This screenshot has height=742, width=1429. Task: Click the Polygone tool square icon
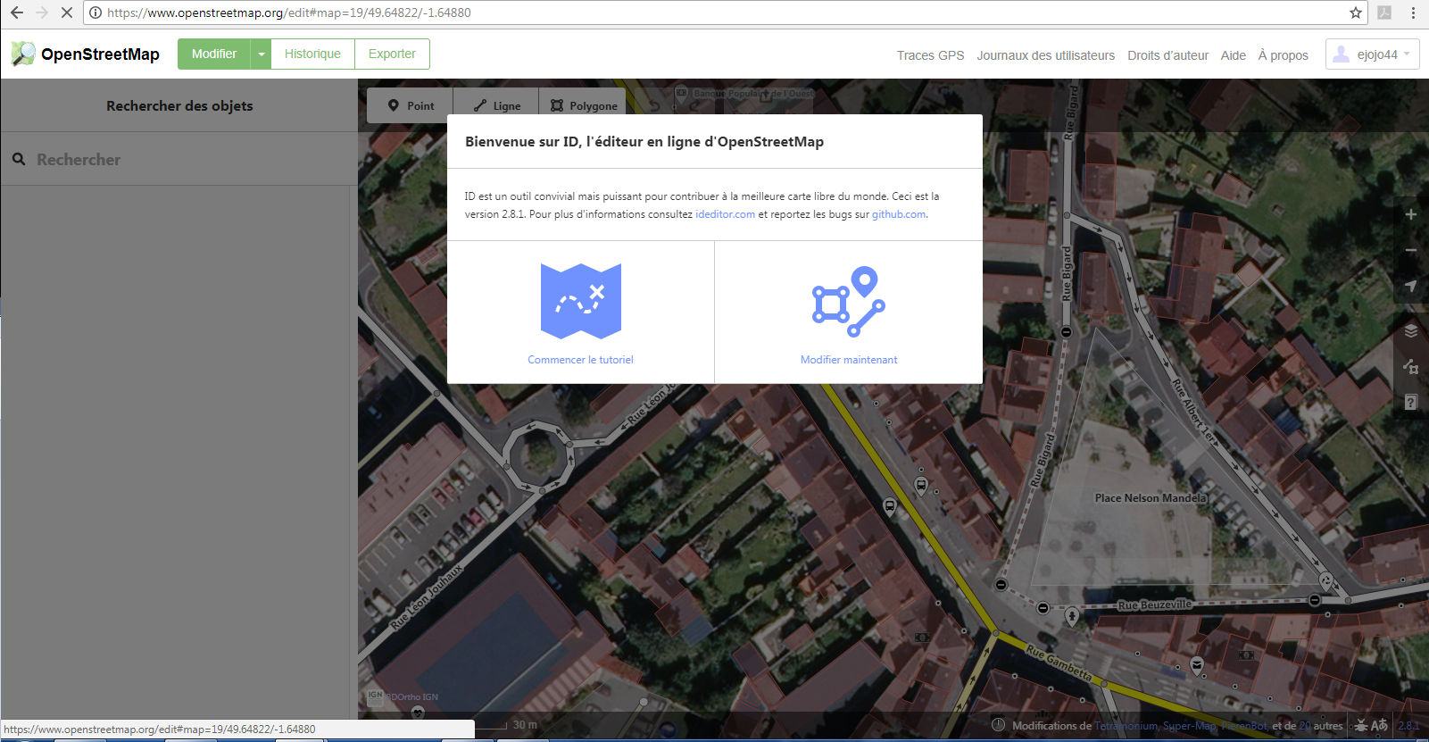557,105
